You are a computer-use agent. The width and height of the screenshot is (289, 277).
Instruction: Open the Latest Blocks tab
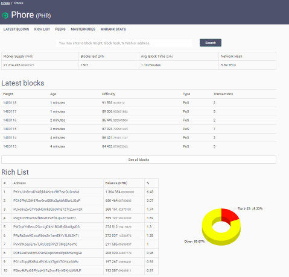tap(16, 30)
